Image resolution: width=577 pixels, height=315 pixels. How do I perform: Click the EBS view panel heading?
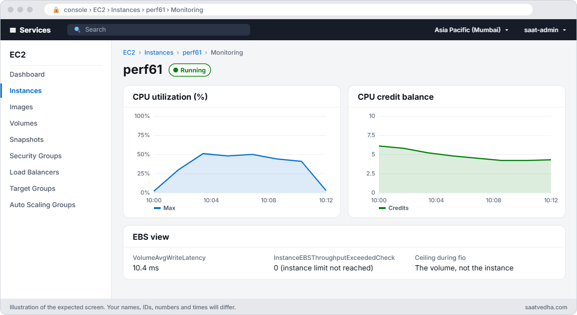coord(151,237)
